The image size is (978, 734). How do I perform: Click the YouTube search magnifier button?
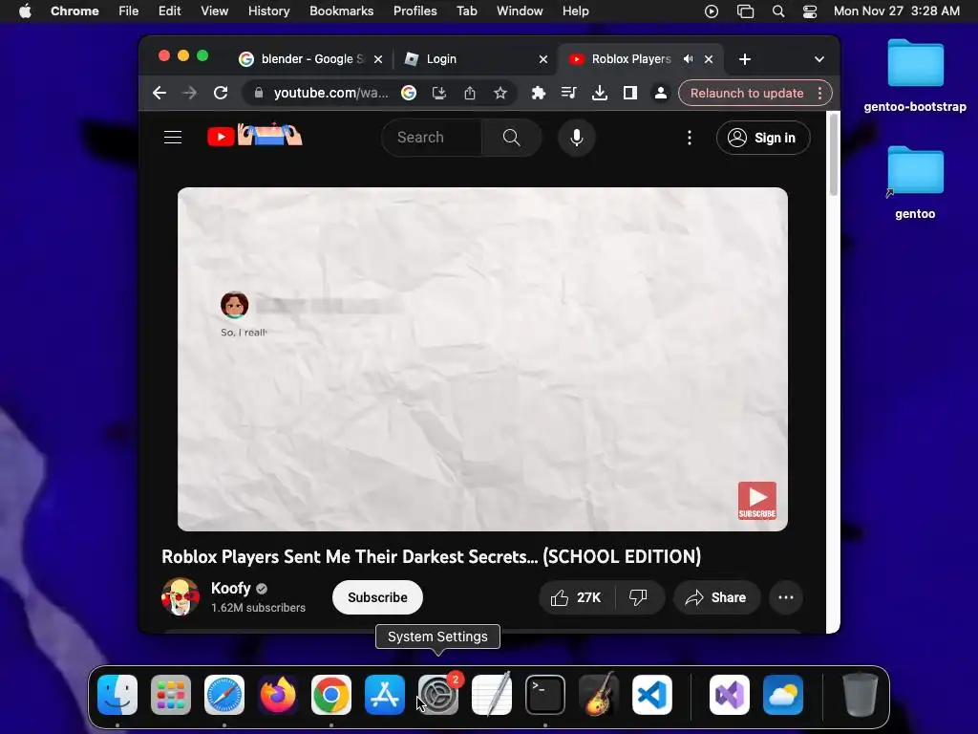(x=512, y=138)
